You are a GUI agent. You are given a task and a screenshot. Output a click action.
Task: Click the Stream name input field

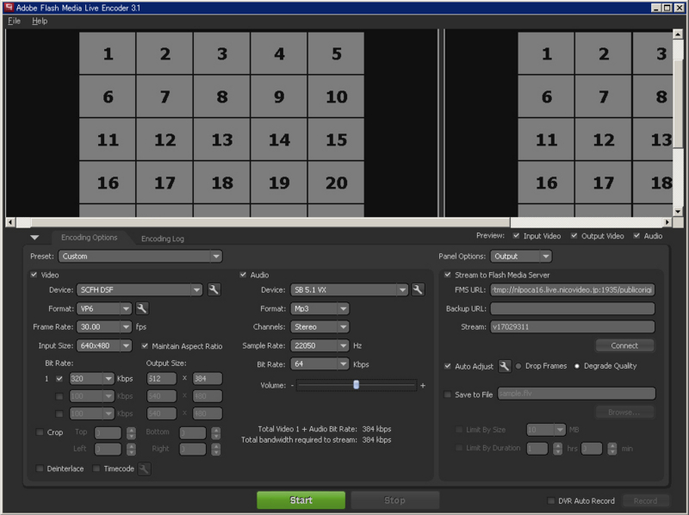point(573,327)
